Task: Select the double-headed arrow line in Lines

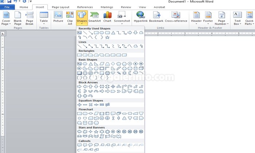Action: (91, 46)
